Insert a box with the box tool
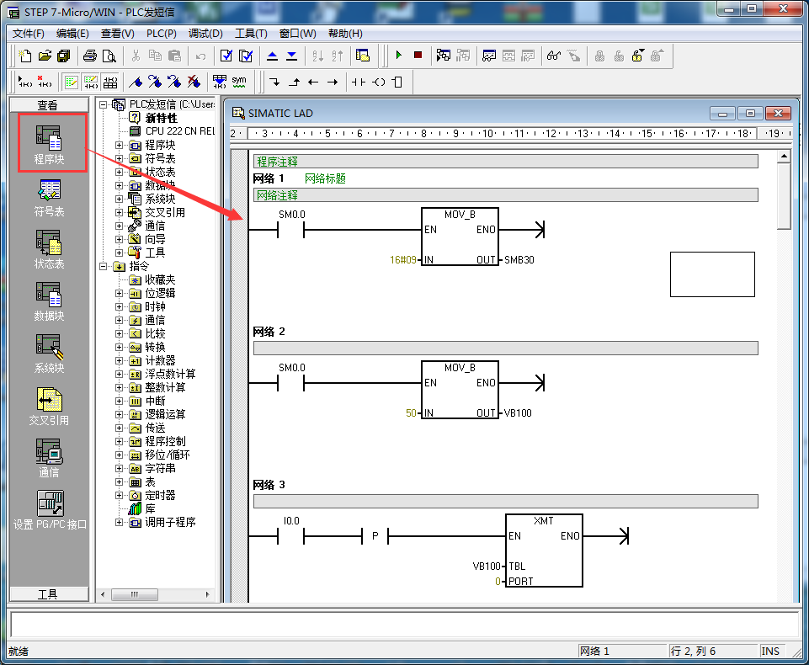Screen dimensions: 809x665 [x=397, y=82]
